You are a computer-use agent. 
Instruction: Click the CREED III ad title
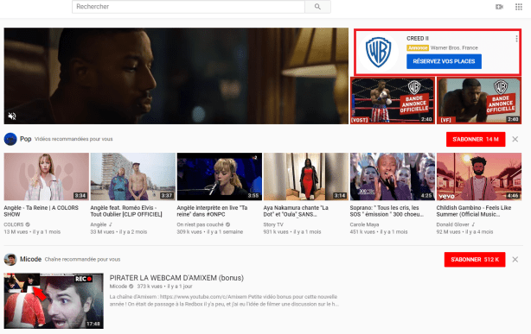[x=418, y=39]
